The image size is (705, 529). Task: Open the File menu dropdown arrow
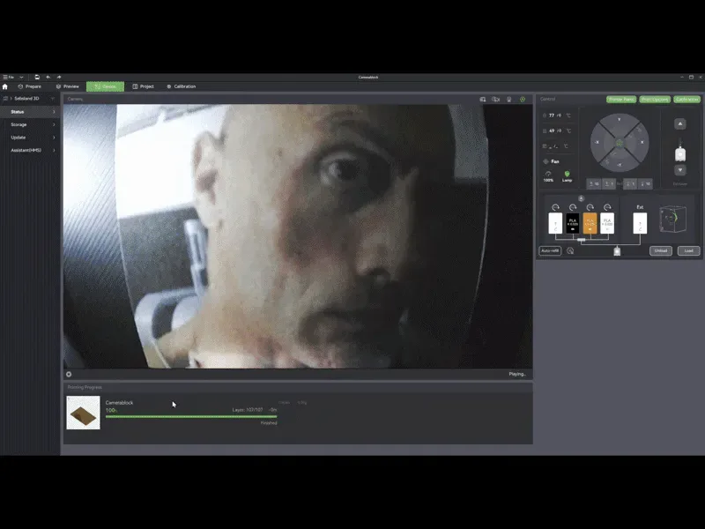coord(21,77)
